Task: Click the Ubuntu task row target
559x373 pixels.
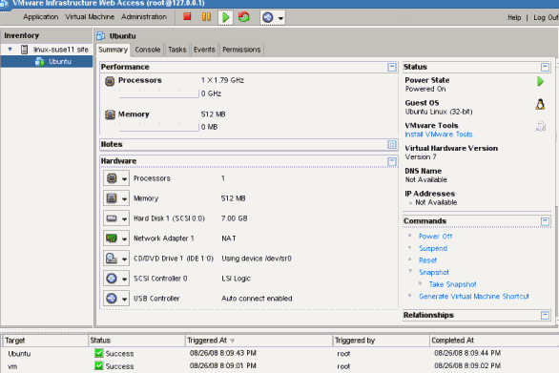Action: 19,354
